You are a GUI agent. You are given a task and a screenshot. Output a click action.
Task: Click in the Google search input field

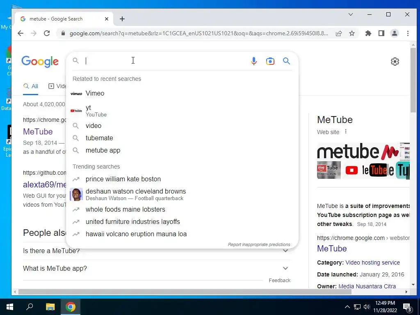point(165,61)
